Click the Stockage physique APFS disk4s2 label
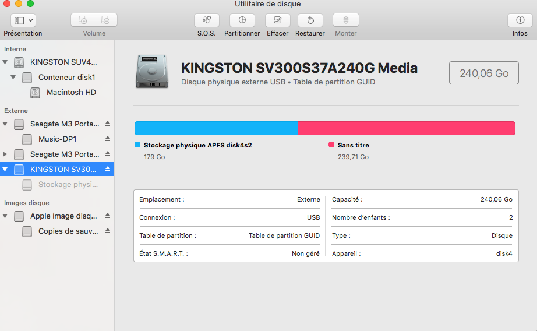 [197, 145]
